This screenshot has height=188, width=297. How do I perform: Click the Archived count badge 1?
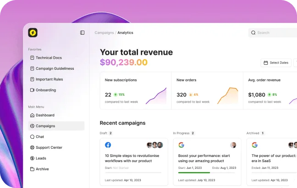point(263,133)
